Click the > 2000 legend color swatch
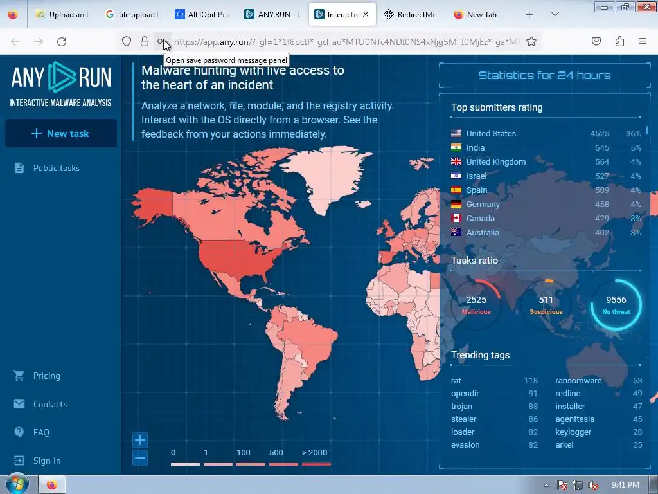Screen dimensions: 658x494 [316, 464]
